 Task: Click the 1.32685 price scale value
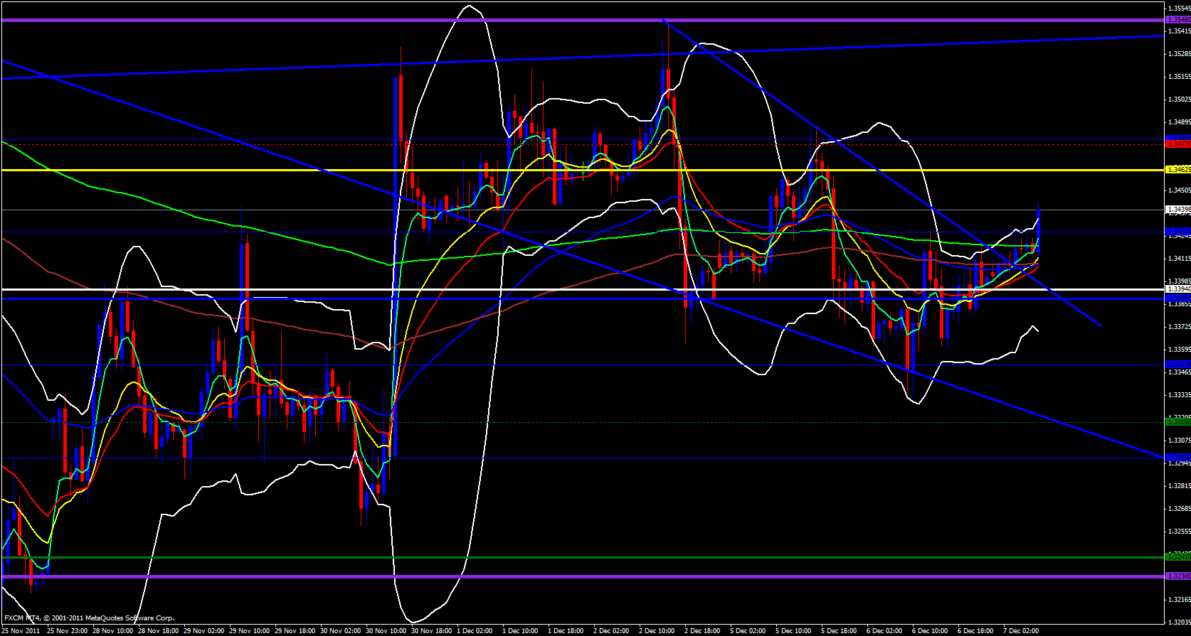click(x=1178, y=509)
